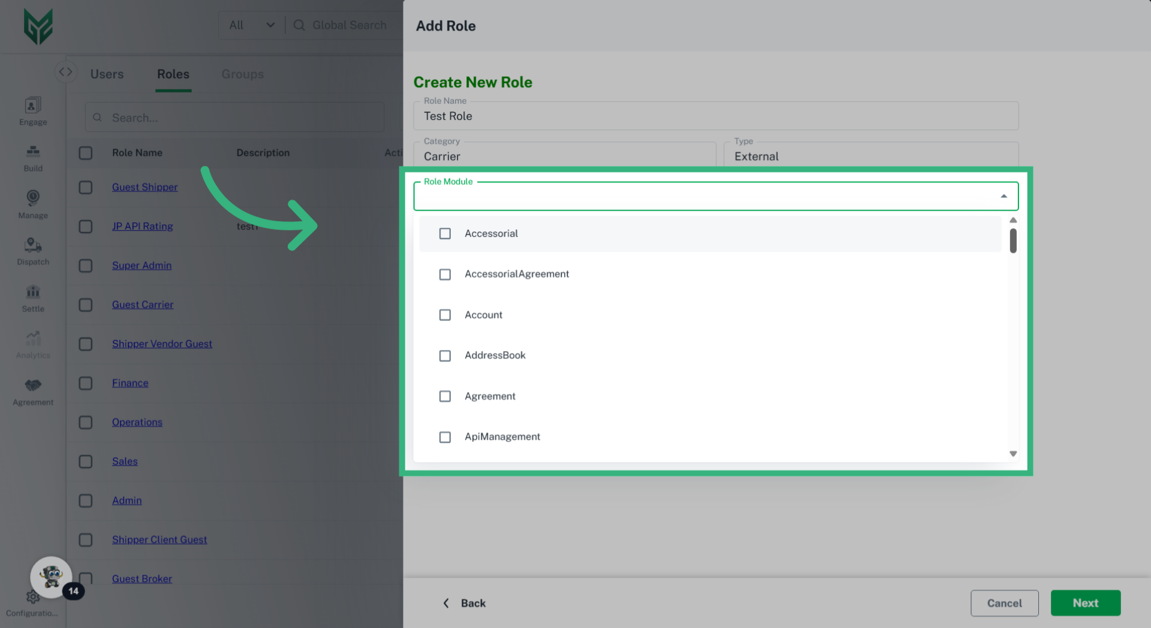This screenshot has height=628, width=1151.
Task: Open the All search filter dropdown
Action: [x=251, y=25]
